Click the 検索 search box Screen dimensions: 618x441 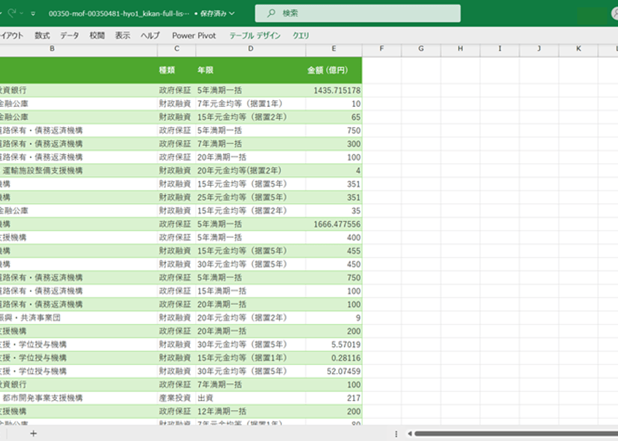click(x=357, y=13)
